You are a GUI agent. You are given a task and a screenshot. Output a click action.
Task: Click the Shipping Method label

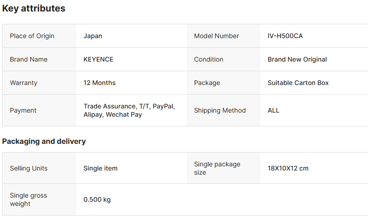coord(220,110)
